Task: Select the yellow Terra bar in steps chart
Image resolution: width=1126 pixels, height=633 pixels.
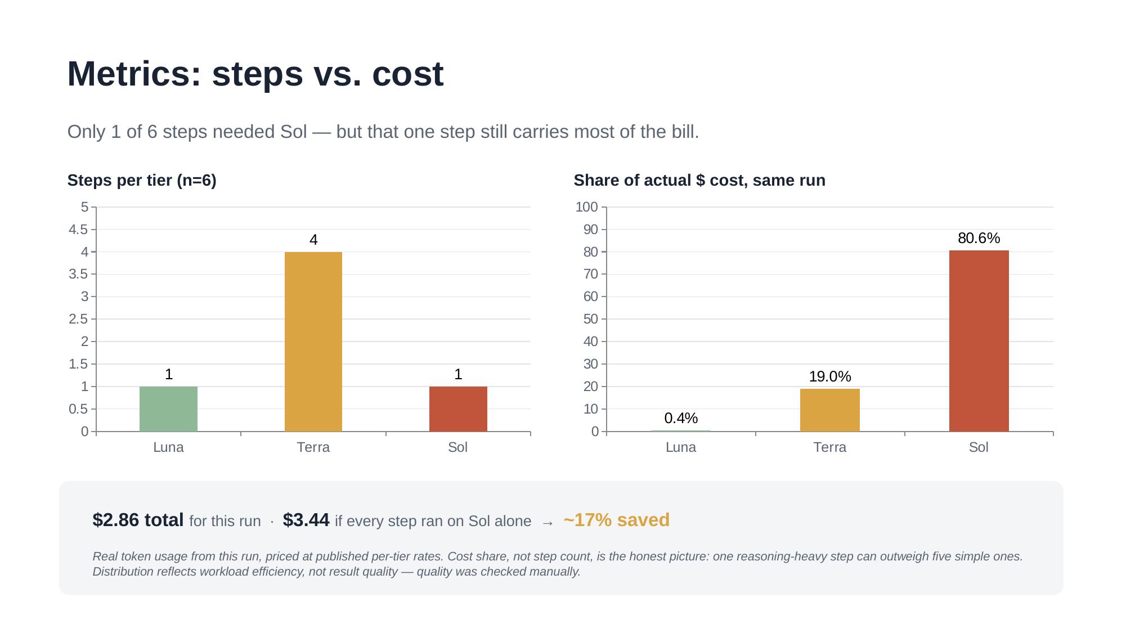Action: (313, 342)
